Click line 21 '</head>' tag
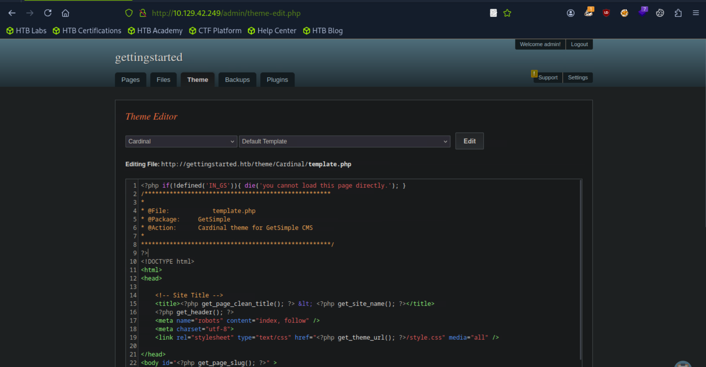The width and height of the screenshot is (706, 367). [153, 354]
